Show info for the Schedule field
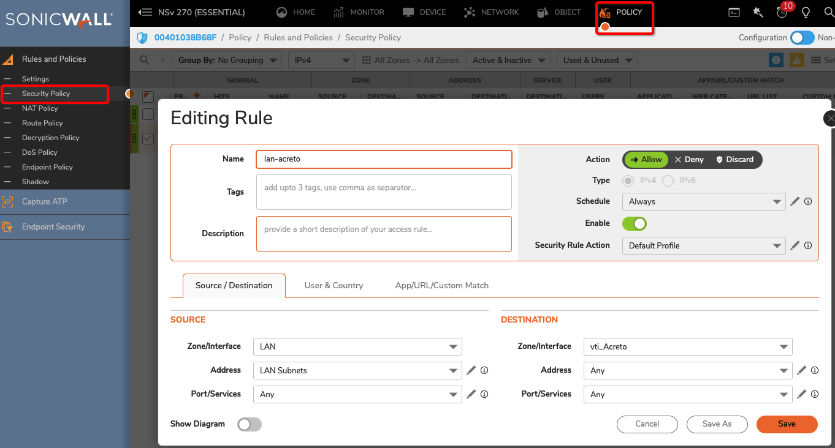The width and height of the screenshot is (835, 448). [x=808, y=201]
